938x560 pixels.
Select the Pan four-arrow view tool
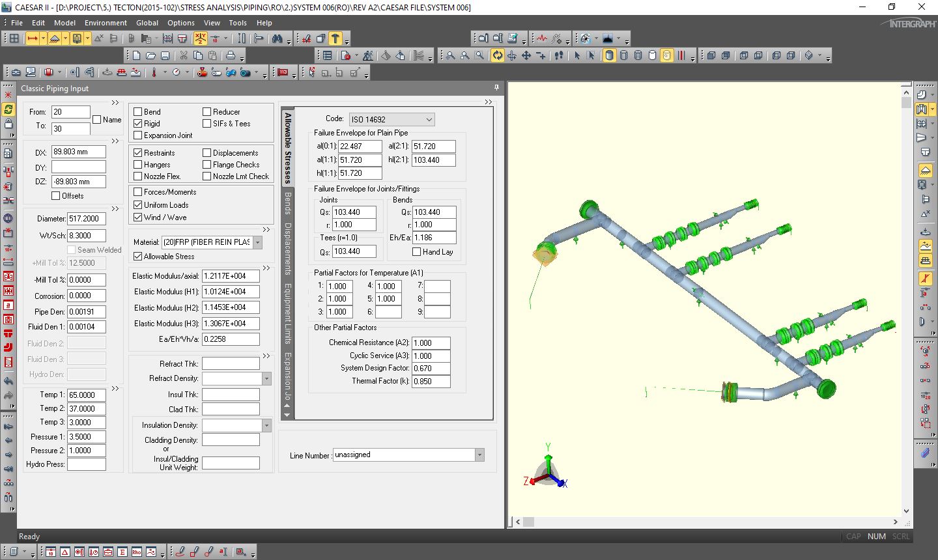(526, 56)
